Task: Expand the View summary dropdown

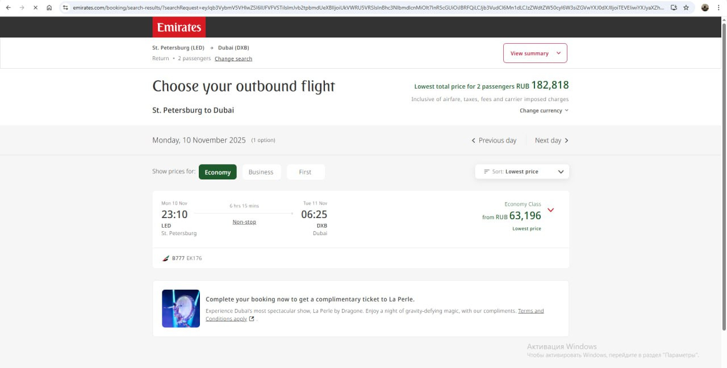Action: 534,53
